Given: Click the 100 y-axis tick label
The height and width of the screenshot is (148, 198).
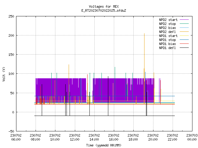Looking at the screenshot, I should click(x=11, y=74).
